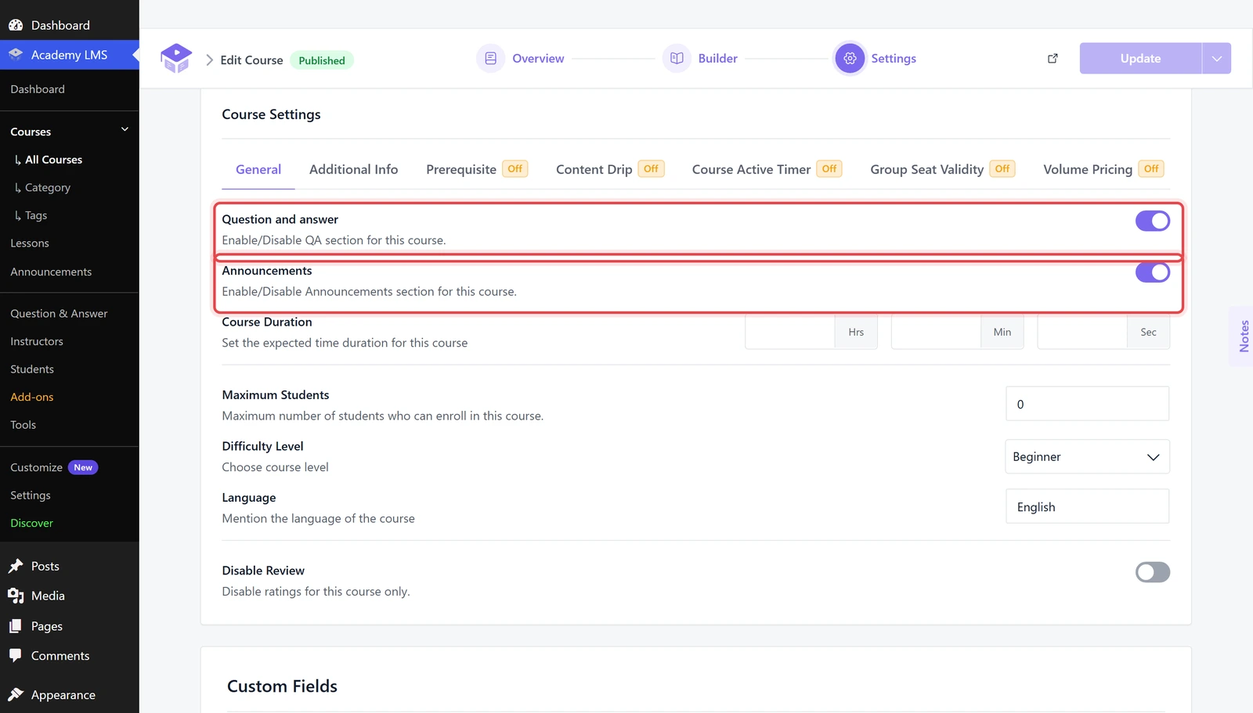
Task: Click the Maximum Students input field
Action: [x=1087, y=404]
